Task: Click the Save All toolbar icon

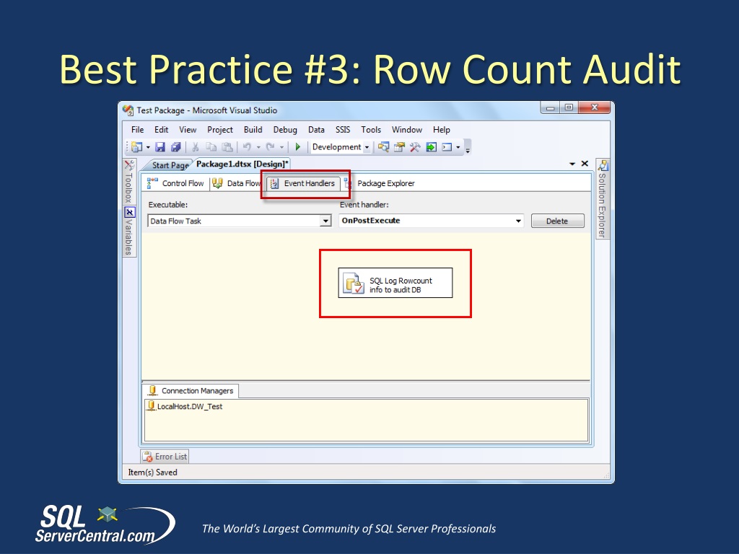Action: click(x=176, y=147)
